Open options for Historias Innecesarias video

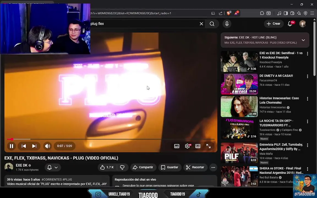click(x=307, y=99)
